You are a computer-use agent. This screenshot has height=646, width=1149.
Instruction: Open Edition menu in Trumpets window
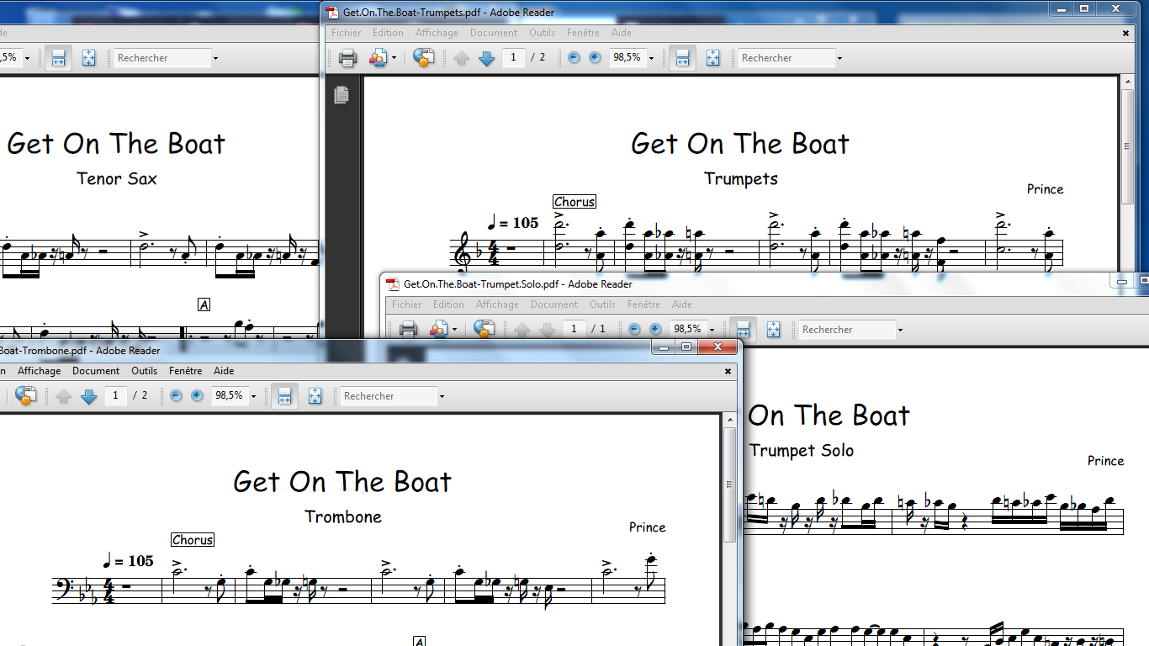(388, 33)
